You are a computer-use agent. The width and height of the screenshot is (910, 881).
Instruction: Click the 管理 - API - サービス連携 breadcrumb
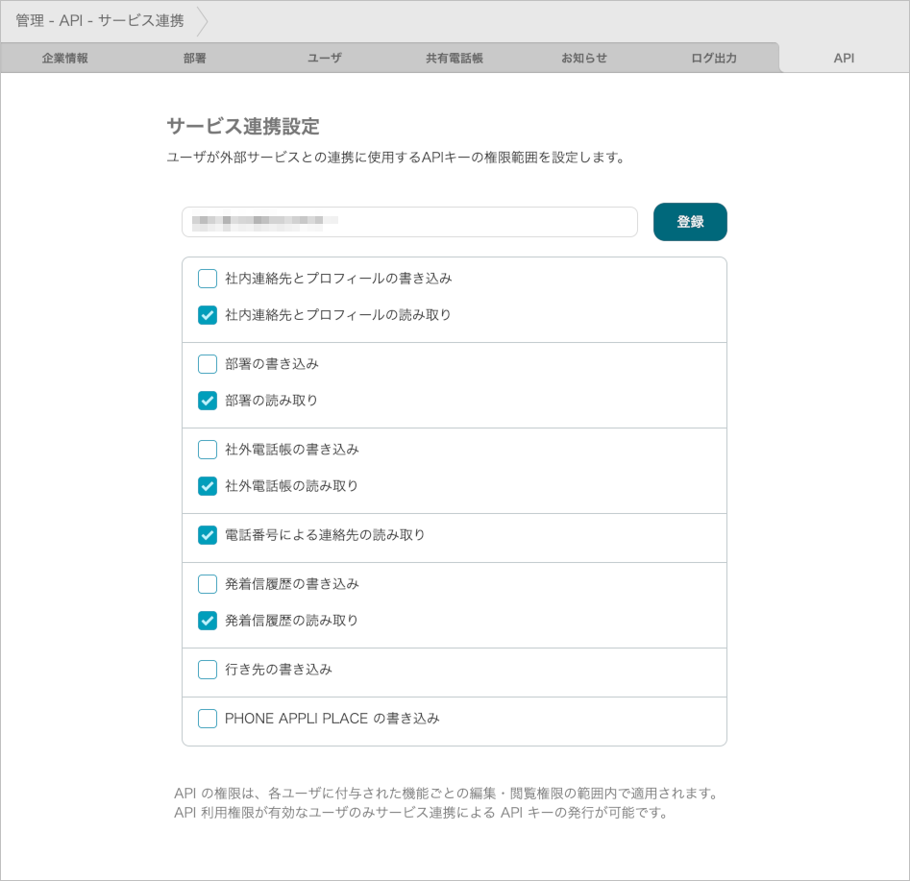click(x=100, y=21)
